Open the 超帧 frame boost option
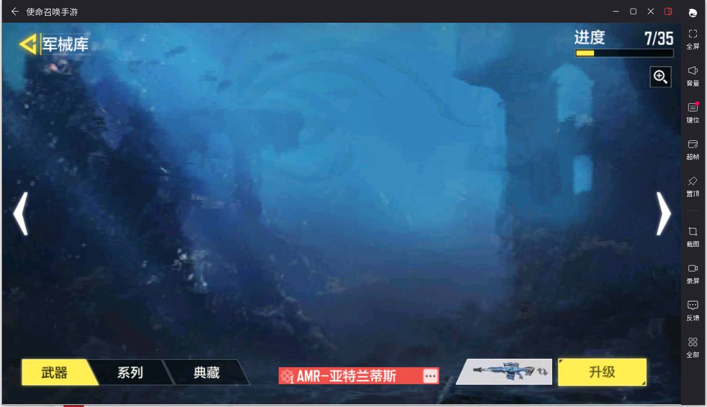707x407 pixels. pyautogui.click(x=692, y=150)
